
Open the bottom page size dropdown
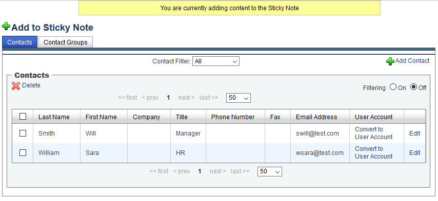[270, 171]
